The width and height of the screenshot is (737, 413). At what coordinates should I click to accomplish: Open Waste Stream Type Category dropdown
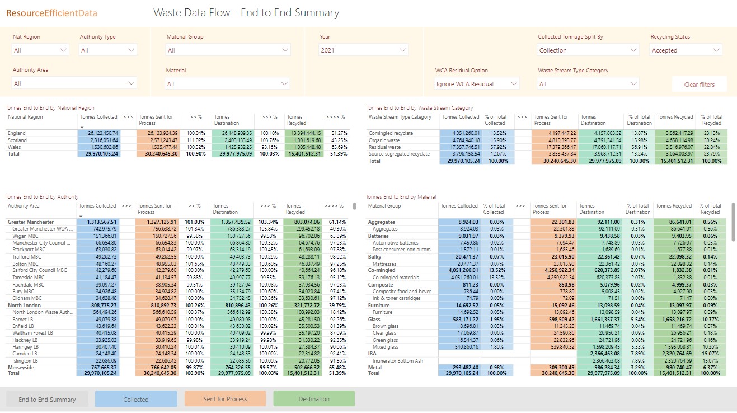[x=587, y=84]
